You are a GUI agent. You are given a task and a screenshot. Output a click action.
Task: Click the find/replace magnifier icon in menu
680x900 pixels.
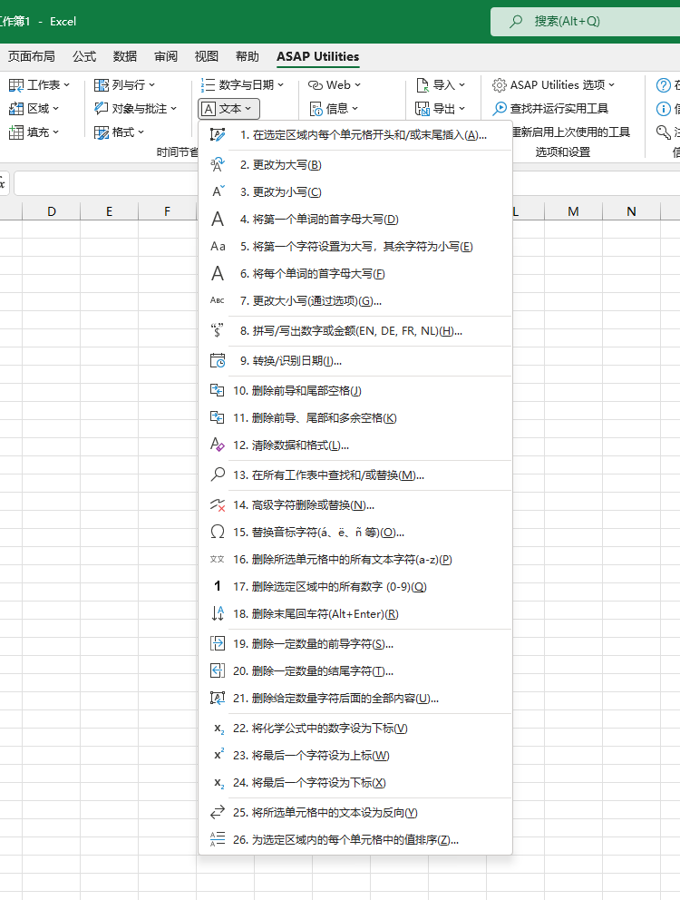(x=218, y=474)
